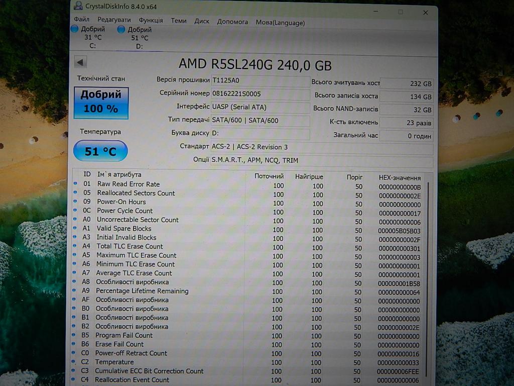The height and width of the screenshot is (386, 514).
Task: Click status dot for Raw Read Error Rate
Action: tap(75, 183)
